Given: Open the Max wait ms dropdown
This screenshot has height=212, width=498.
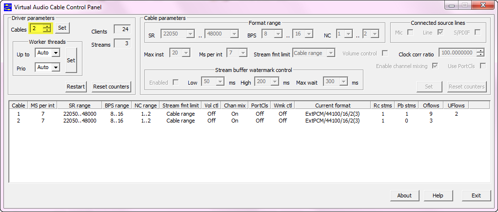Looking at the screenshot, I should click(343, 82).
